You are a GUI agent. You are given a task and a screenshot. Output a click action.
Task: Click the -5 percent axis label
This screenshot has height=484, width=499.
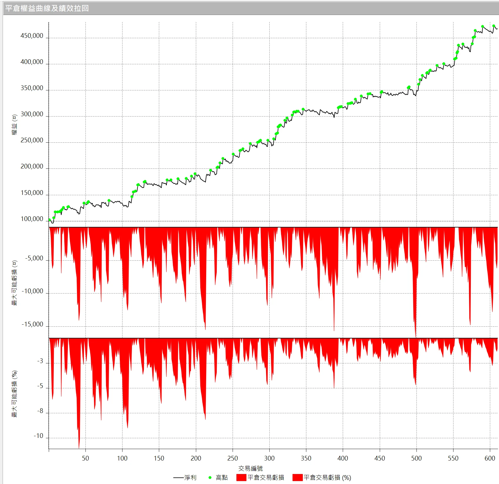click(x=40, y=386)
